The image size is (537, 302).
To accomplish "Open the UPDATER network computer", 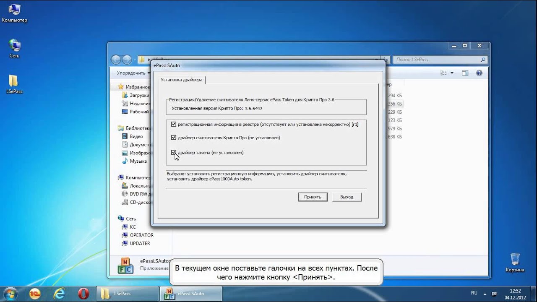I will click(136, 243).
